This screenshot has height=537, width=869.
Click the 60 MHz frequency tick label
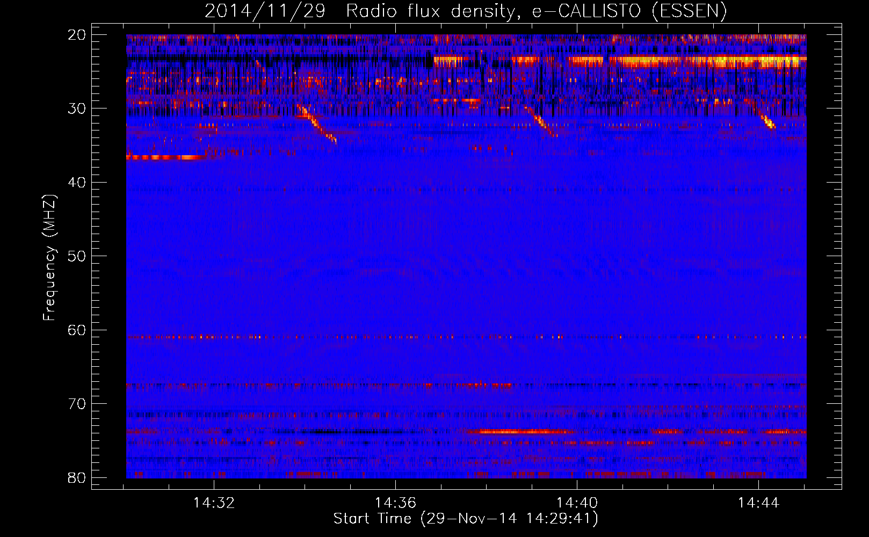pyautogui.click(x=77, y=330)
